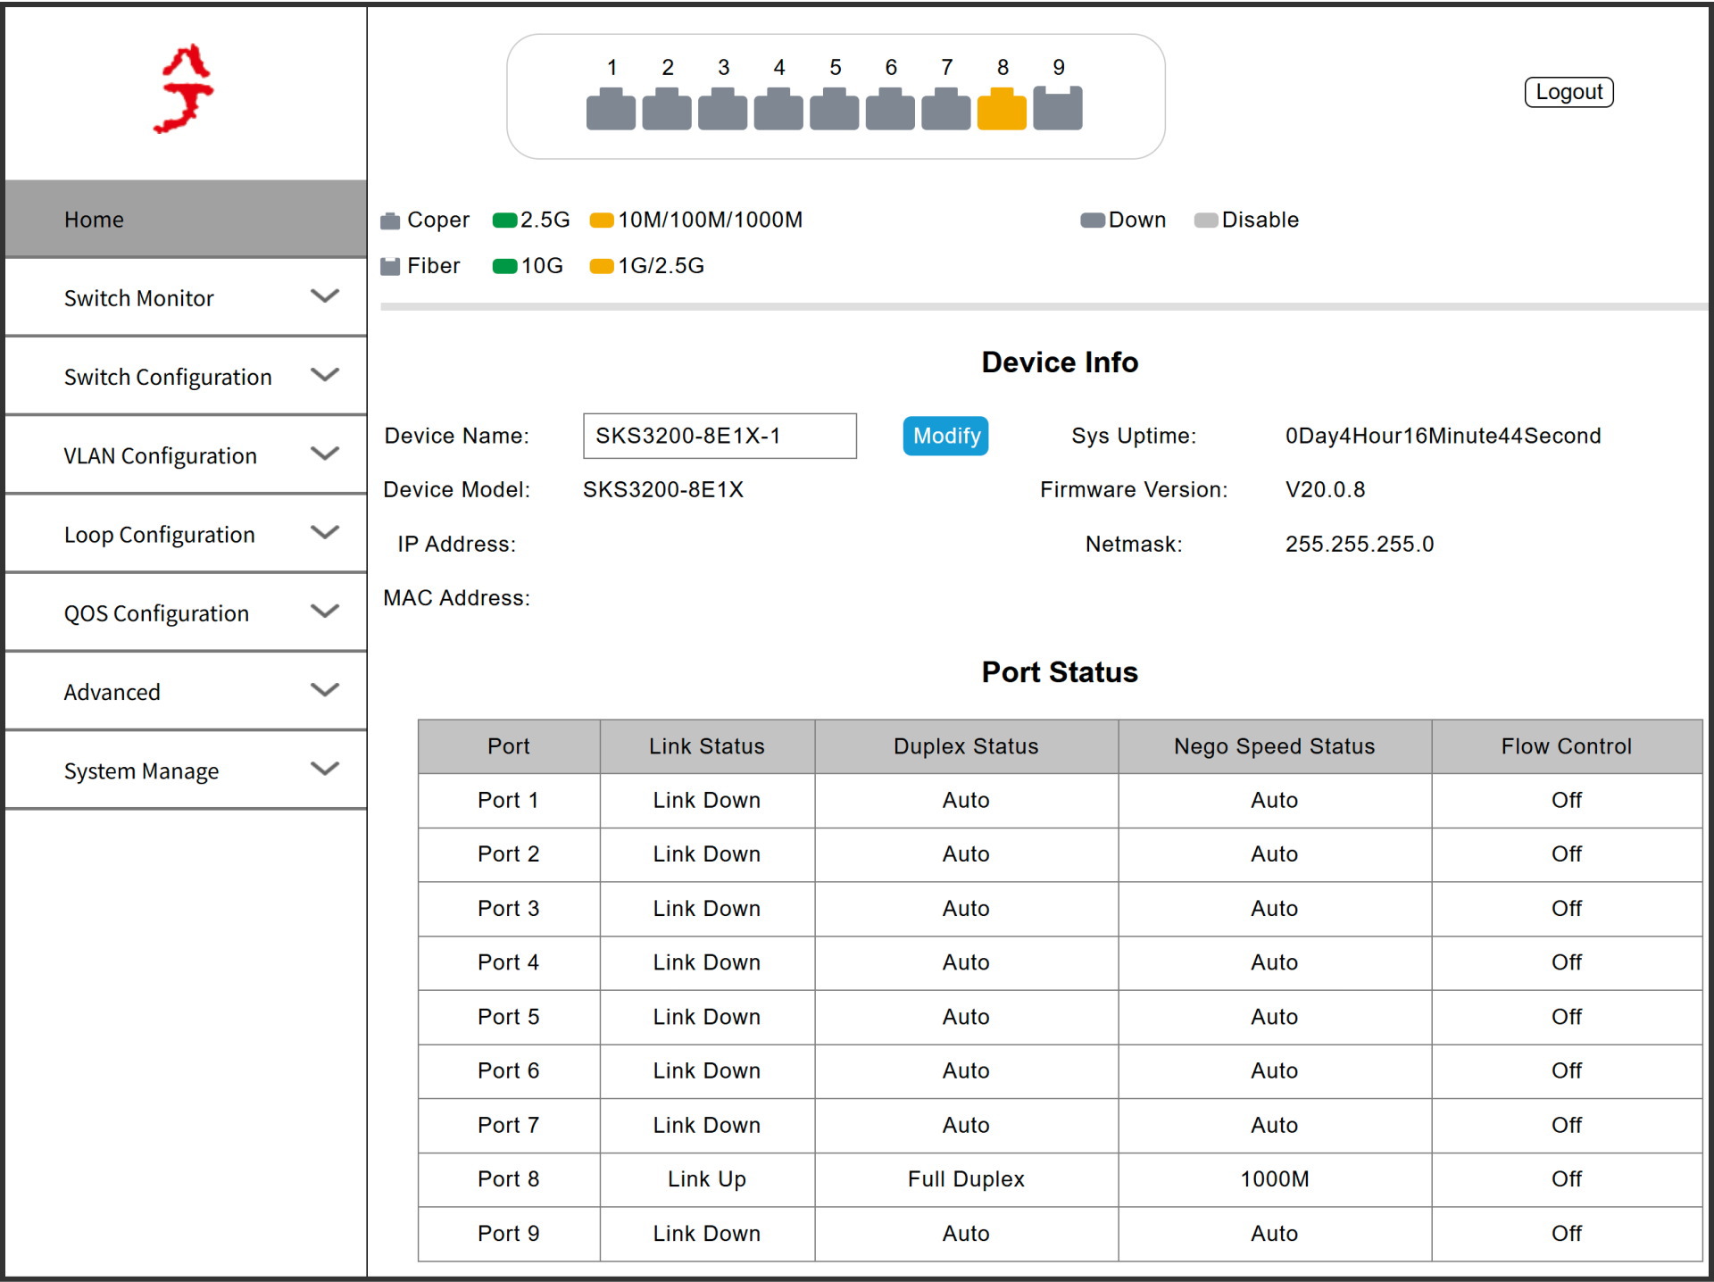1714x1282 pixels.
Task: Click the Device Name input field
Action: coord(720,436)
